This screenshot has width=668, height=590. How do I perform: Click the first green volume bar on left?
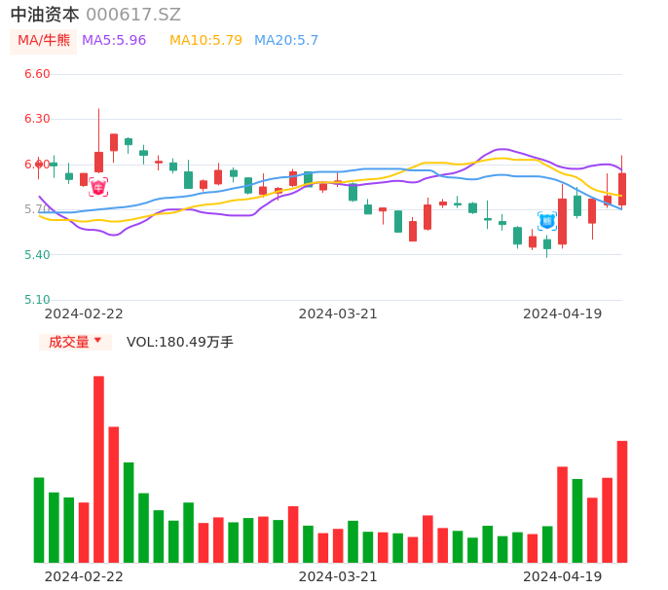[x=39, y=520]
